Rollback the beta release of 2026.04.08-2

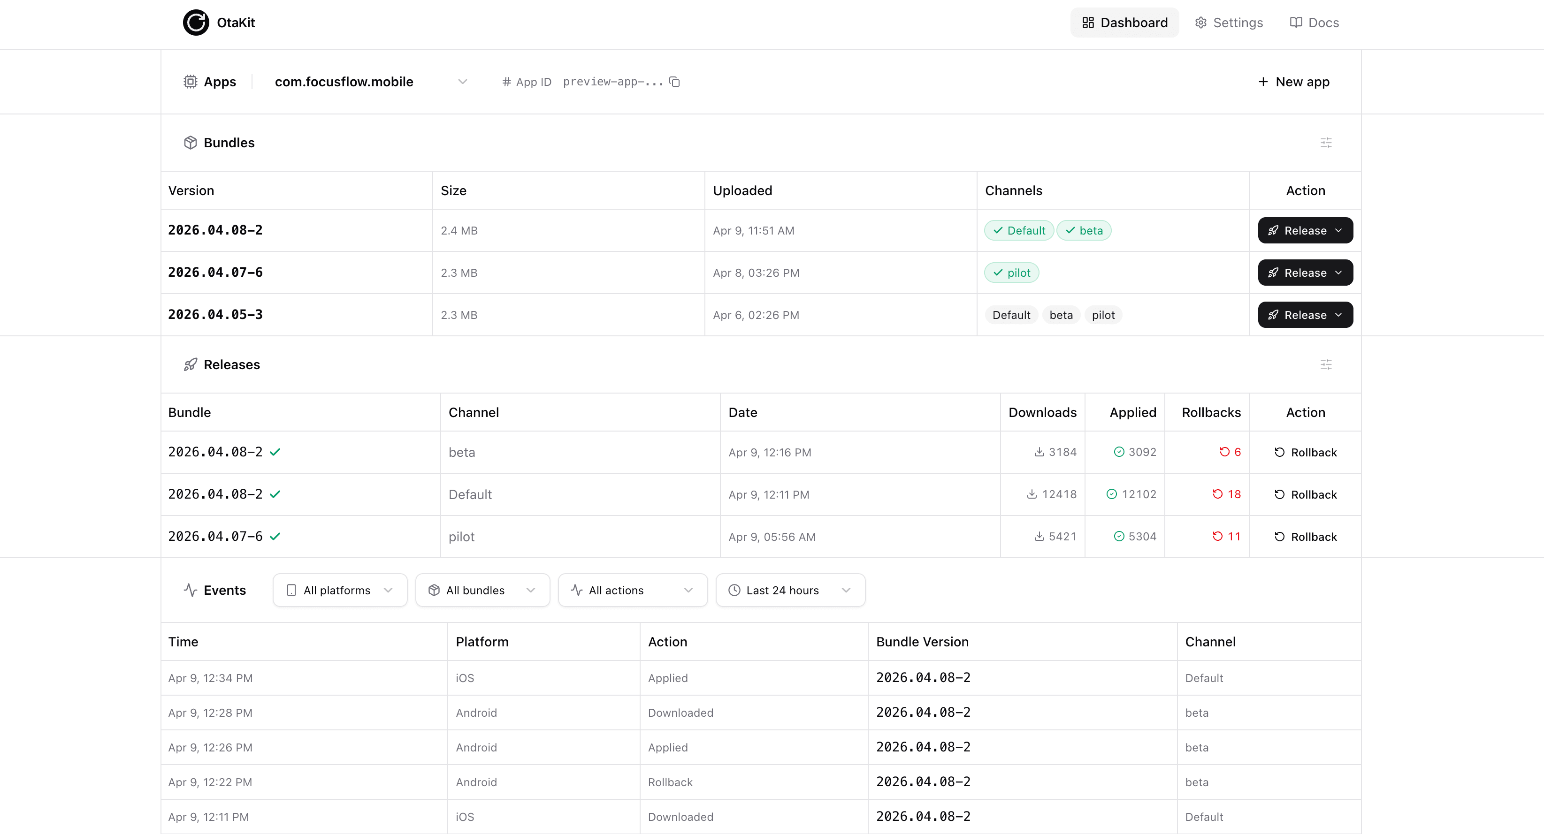(1306, 452)
